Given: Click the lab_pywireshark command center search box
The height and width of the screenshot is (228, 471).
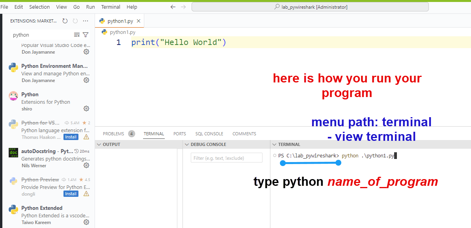Looking at the screenshot, I should click(310, 7).
